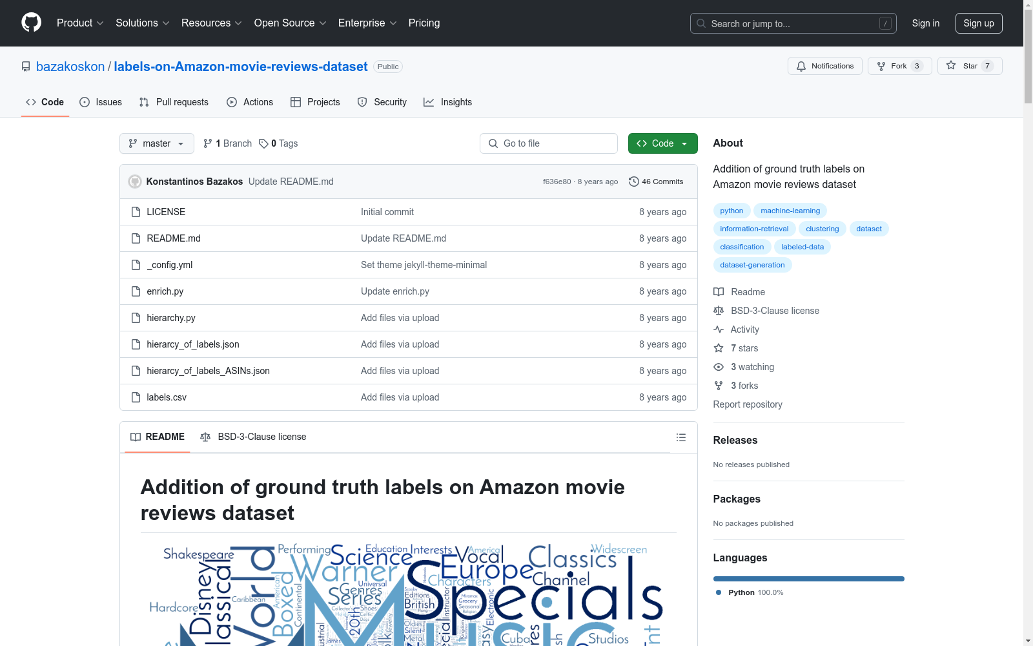Image resolution: width=1033 pixels, height=646 pixels.
Task: Click the dataset-generation topic tag
Action: click(x=752, y=265)
